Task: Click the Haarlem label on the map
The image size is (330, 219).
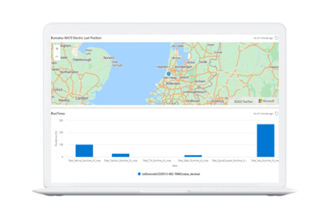Action: 162,67
